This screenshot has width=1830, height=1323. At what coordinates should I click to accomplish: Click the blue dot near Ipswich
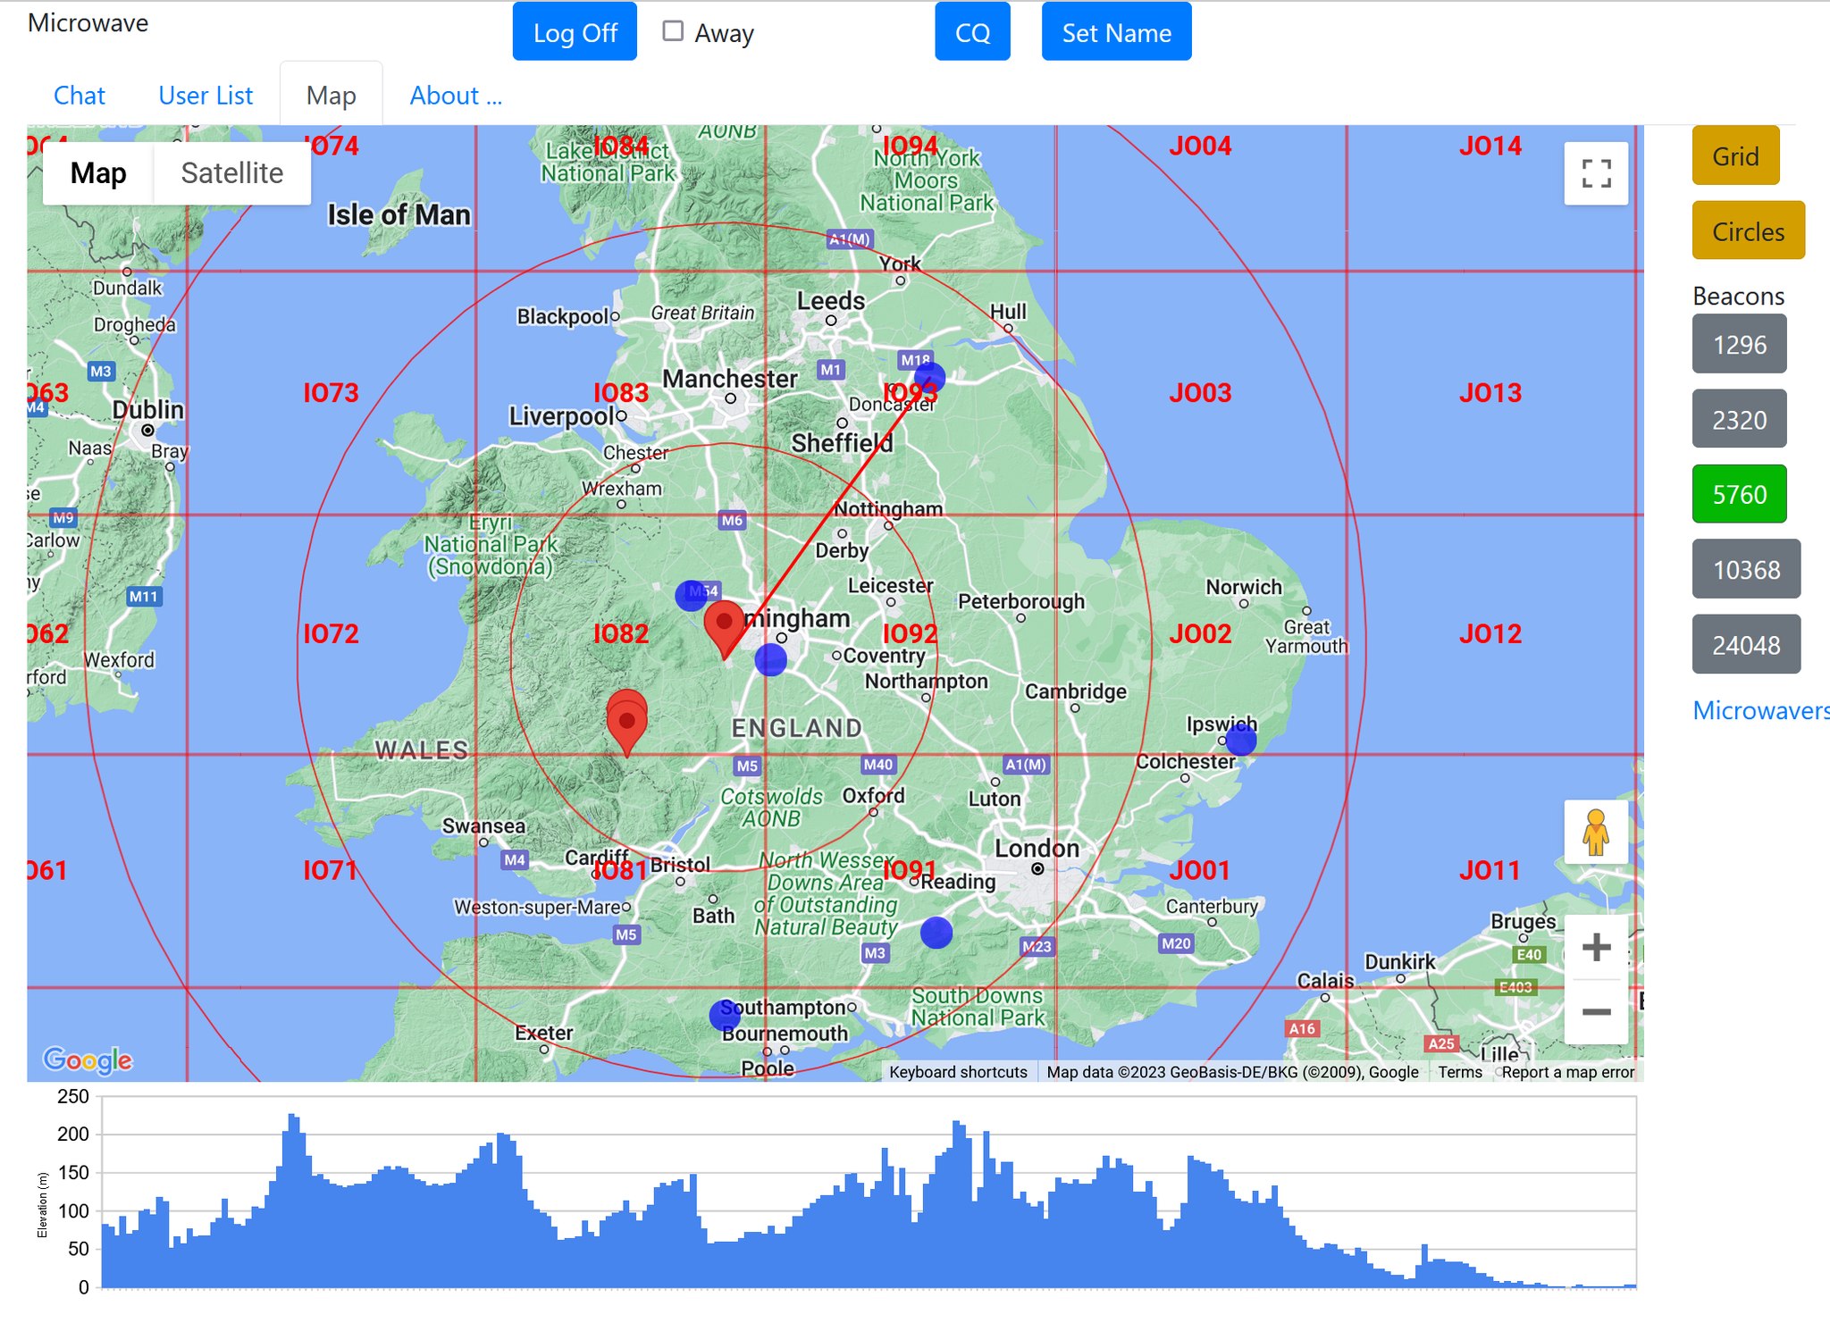tap(1240, 740)
